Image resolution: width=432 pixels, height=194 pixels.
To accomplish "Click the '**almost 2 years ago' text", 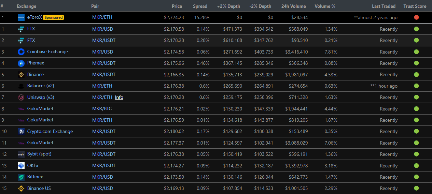I will [376, 17].
